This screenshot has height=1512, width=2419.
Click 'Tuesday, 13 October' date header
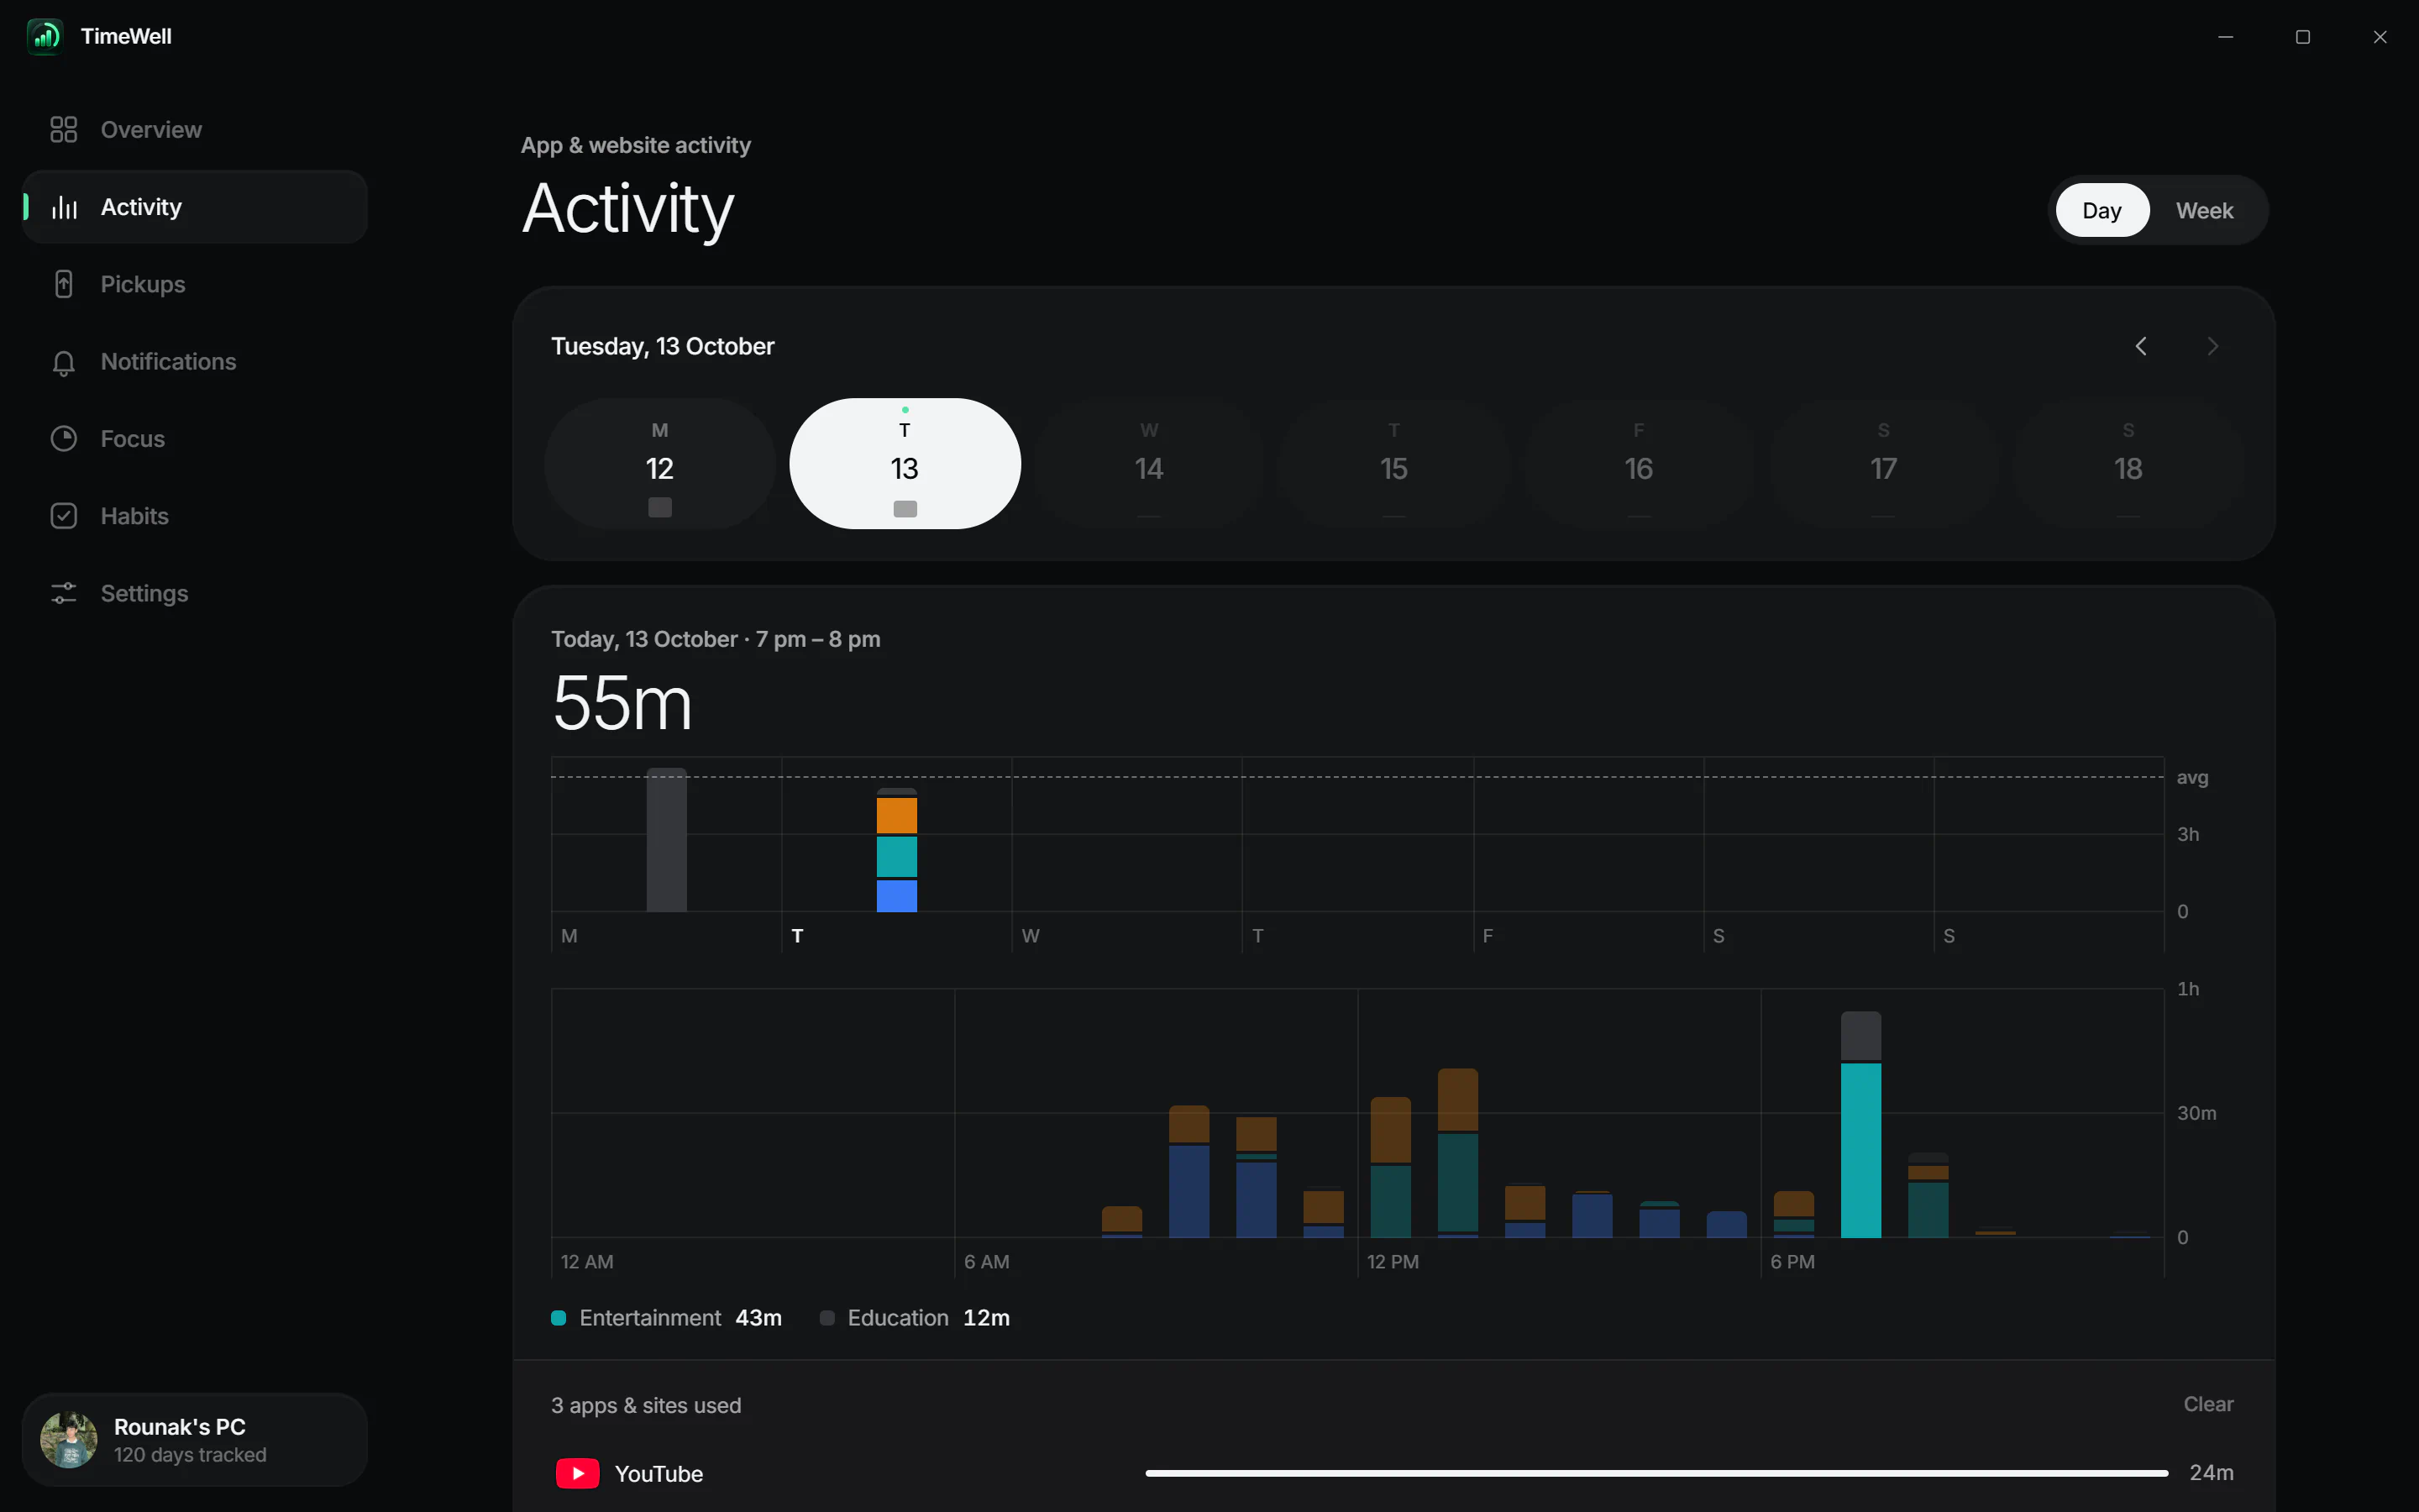point(663,346)
